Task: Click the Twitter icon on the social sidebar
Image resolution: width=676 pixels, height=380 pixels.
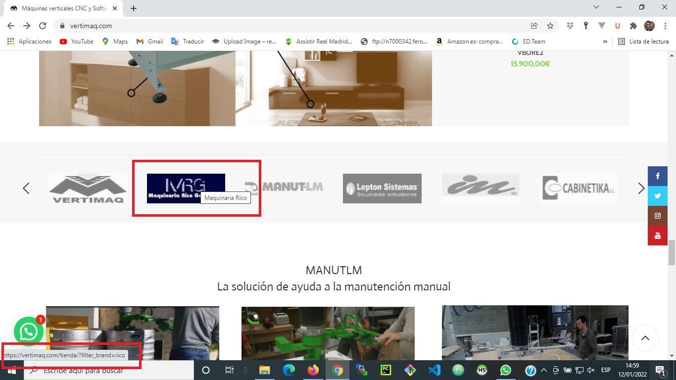Action: [x=658, y=196]
